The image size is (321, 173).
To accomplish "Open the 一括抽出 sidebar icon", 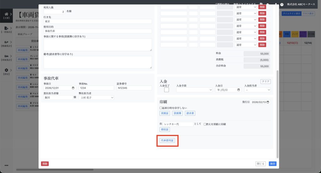I will 6,28.
